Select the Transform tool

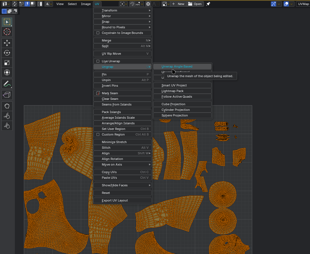tap(7, 73)
